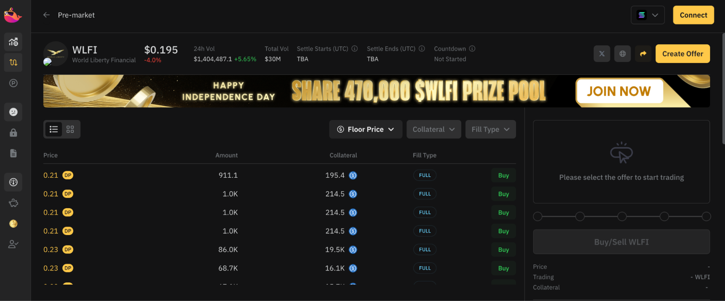This screenshot has width=725, height=301.
Task: Open the user checkmark referral sidebar icon
Action: click(13, 244)
